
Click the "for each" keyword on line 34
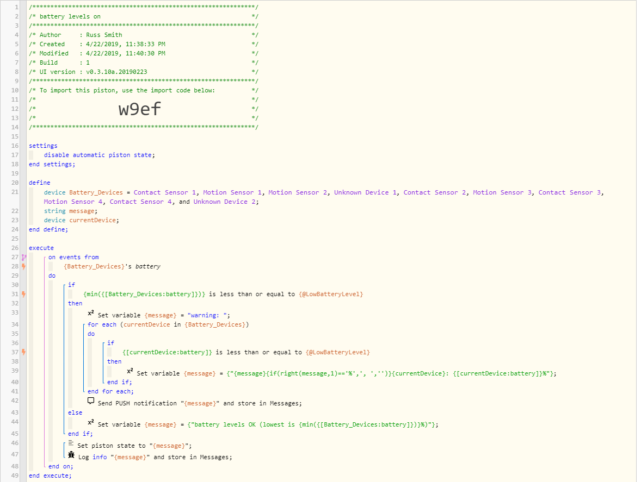click(x=102, y=325)
